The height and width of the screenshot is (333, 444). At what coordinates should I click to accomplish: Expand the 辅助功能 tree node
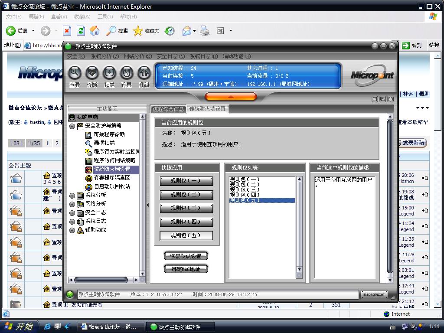coord(72,231)
